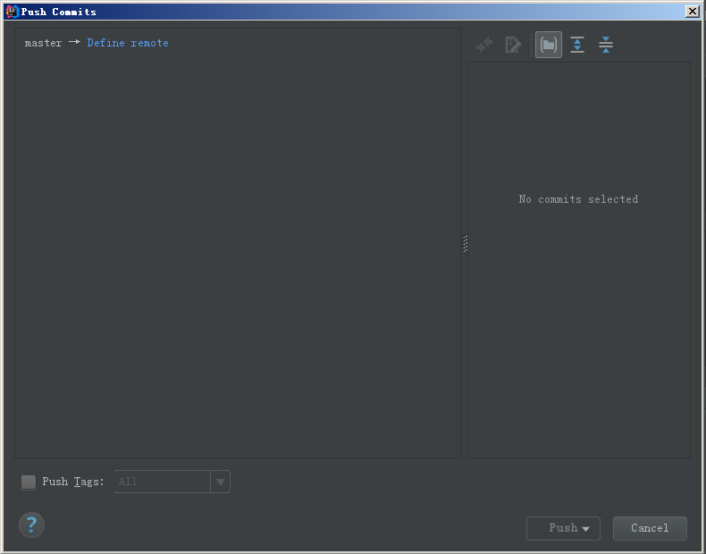
Task: Open the help question mark icon
Action: 31,525
